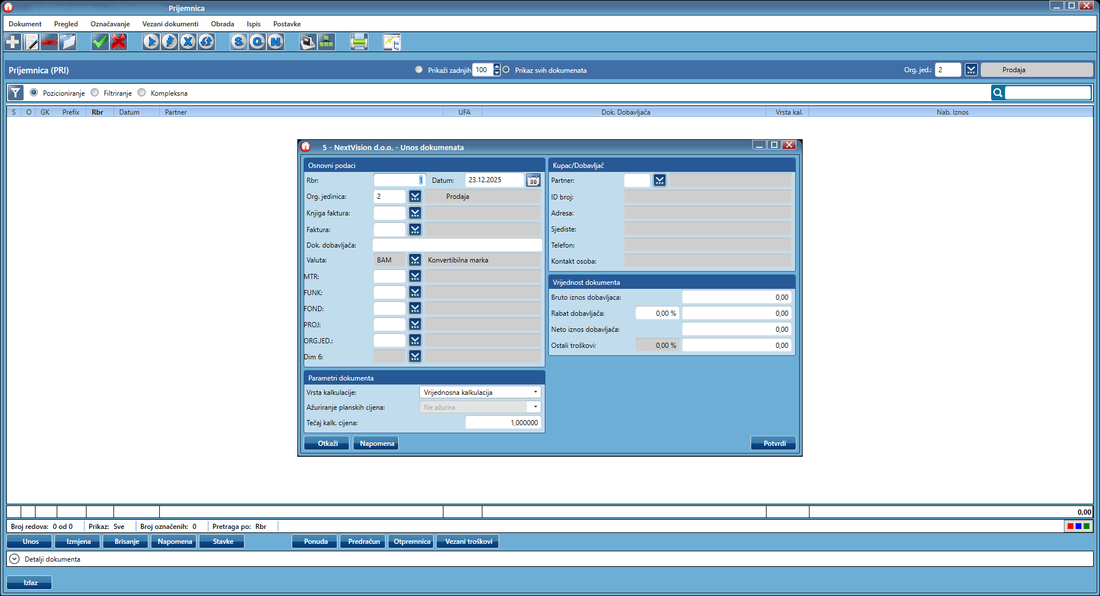Screen dimensions: 1100x596
Task: Select the Filtriranje radio button
Action: pyautogui.click(x=95, y=93)
